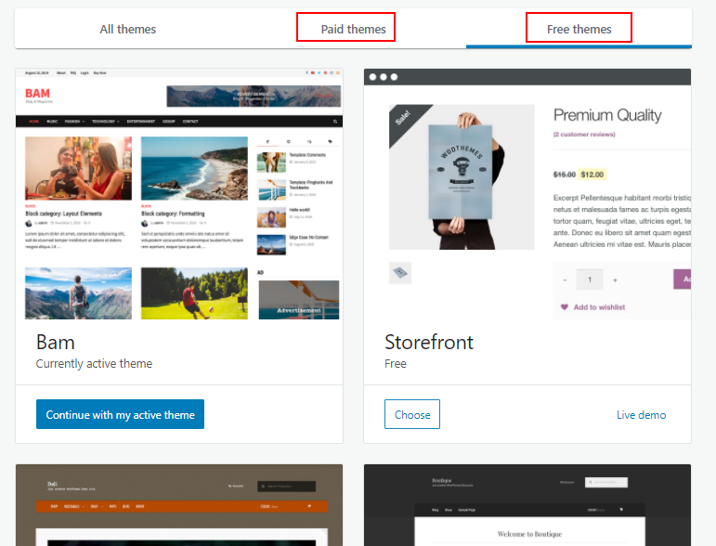716x546 pixels.
Task: Click the Storefront theme preview image
Action: pos(527,195)
